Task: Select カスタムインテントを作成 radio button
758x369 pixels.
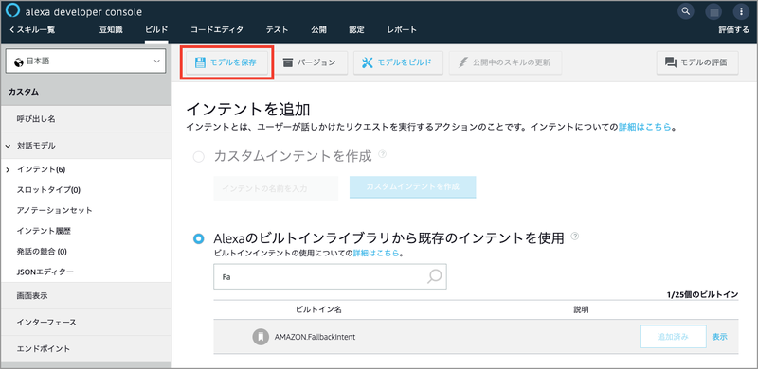Action: coord(198,157)
